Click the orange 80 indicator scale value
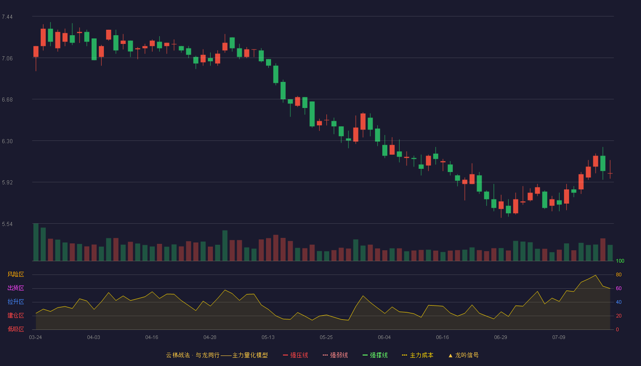 619,274
